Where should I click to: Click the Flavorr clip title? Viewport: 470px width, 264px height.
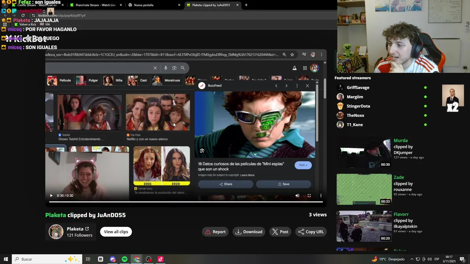(x=401, y=214)
